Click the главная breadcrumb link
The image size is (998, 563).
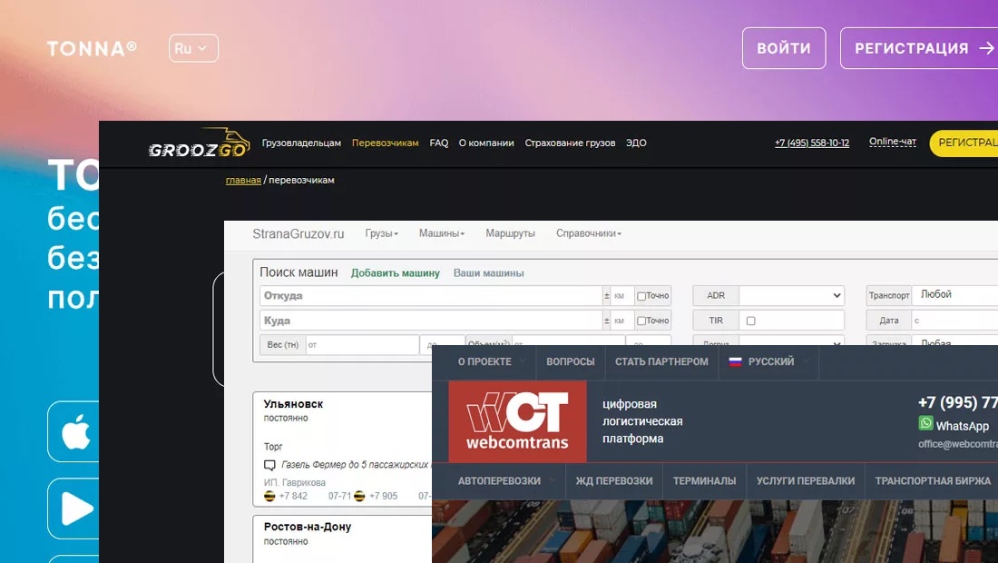pos(242,181)
